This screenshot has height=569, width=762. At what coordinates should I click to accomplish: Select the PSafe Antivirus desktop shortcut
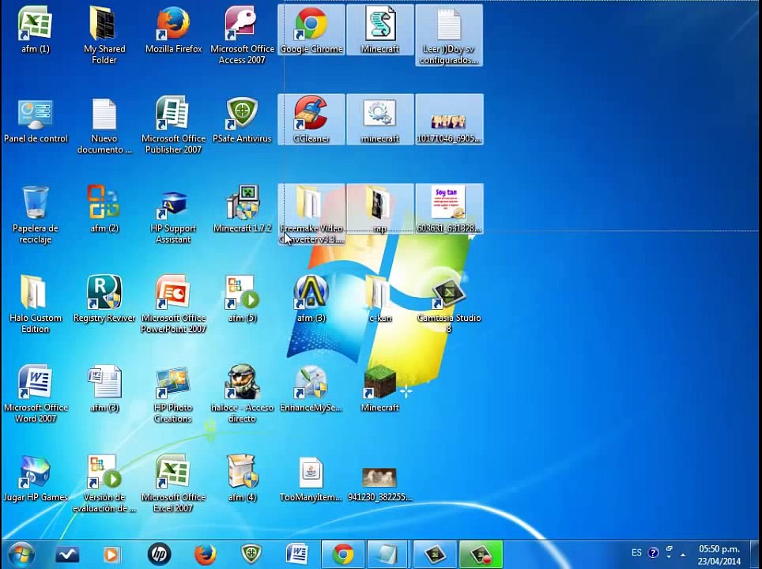(x=242, y=120)
